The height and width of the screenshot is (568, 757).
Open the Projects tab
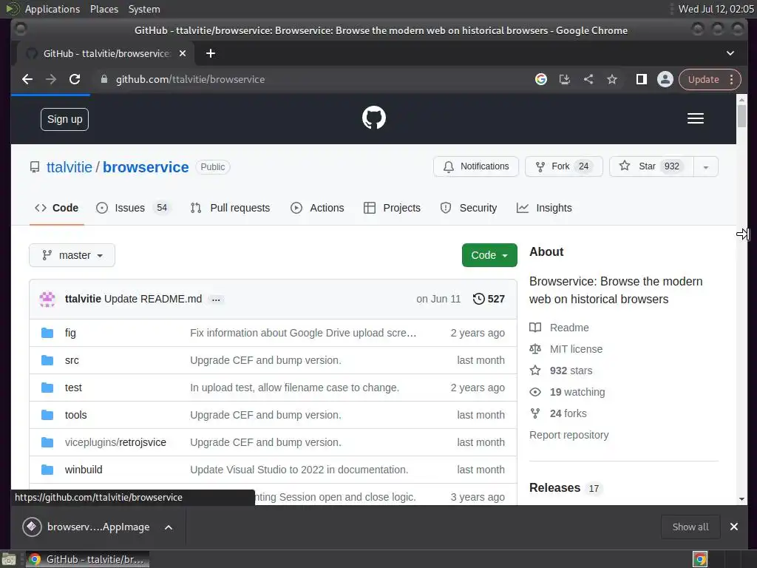(x=392, y=208)
